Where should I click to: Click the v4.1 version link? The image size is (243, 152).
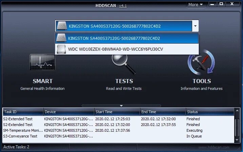(x=123, y=6)
